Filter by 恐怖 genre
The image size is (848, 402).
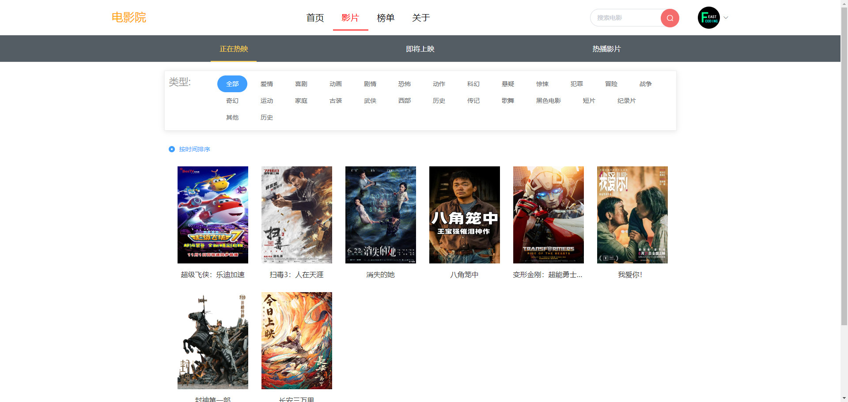pyautogui.click(x=405, y=84)
